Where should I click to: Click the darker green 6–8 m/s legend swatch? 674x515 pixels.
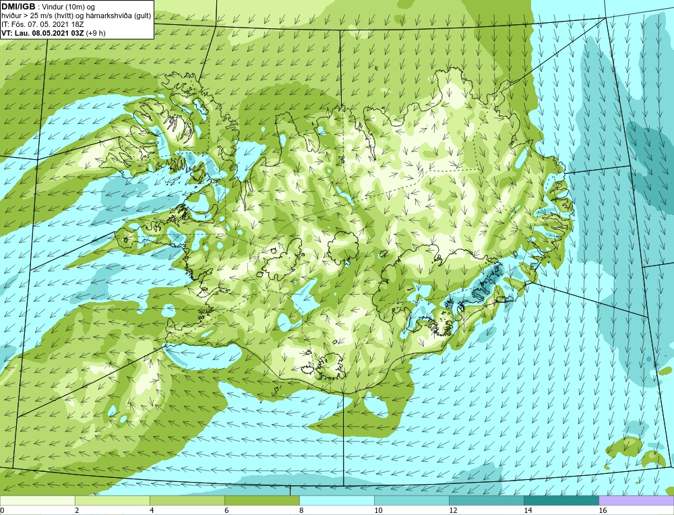262,500
